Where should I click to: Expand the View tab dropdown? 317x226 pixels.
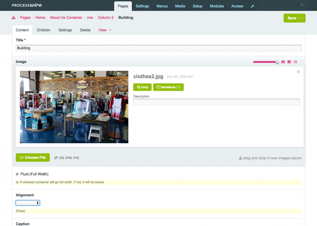point(110,30)
